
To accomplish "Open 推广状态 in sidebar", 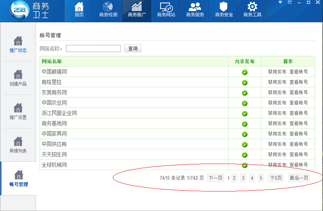I will [x=18, y=45].
